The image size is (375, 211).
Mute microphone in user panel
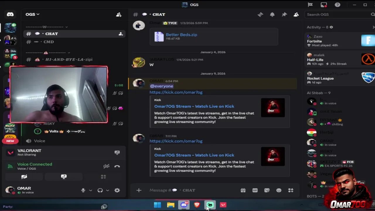pyautogui.click(x=83, y=190)
